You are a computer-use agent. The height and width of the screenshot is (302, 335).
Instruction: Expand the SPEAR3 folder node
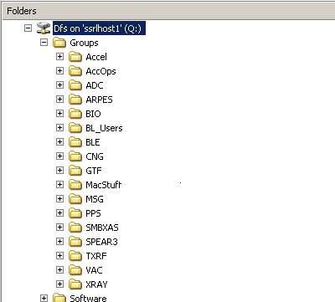[59, 242]
